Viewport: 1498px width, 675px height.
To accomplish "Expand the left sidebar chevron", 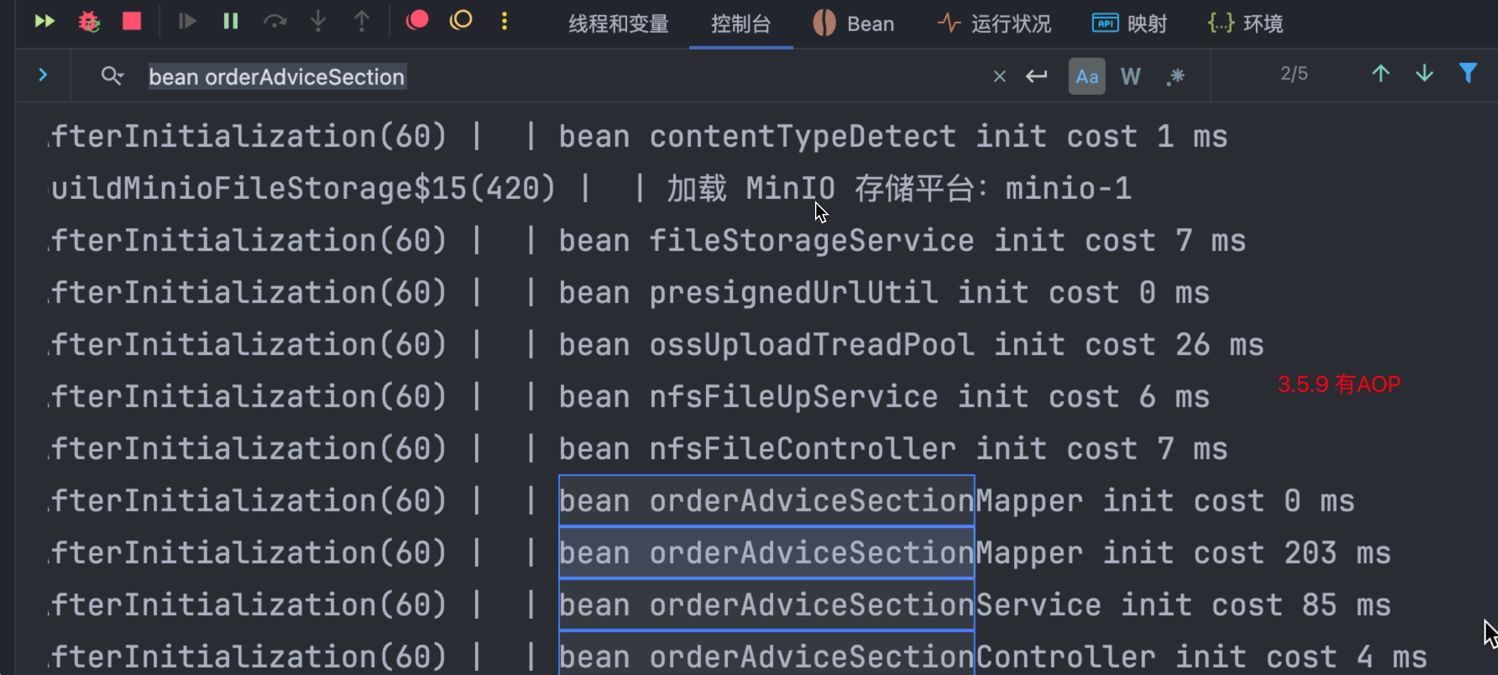I will (42, 75).
